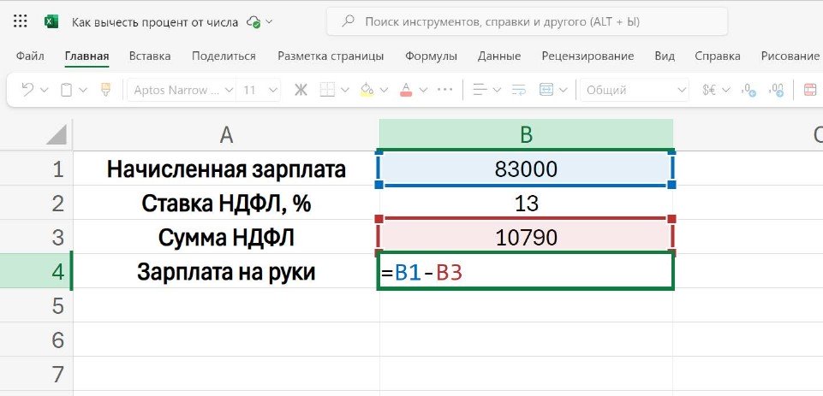Screen dimensions: 823x396
Task: Click the wrap text icon
Action: point(518,89)
